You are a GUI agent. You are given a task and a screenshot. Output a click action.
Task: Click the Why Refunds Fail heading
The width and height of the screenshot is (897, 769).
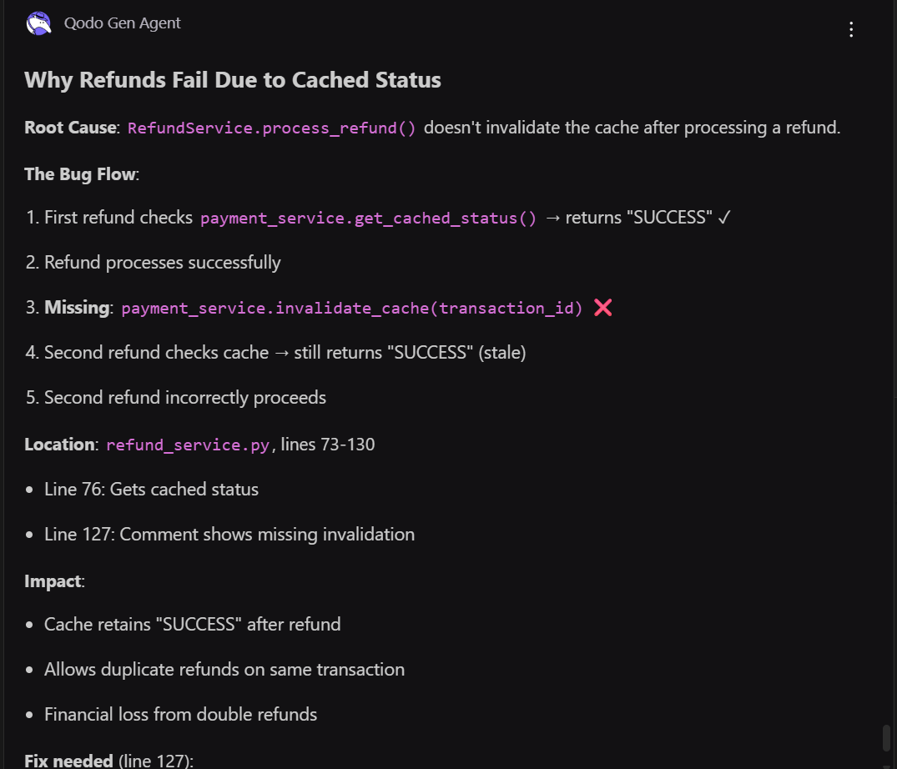point(232,79)
